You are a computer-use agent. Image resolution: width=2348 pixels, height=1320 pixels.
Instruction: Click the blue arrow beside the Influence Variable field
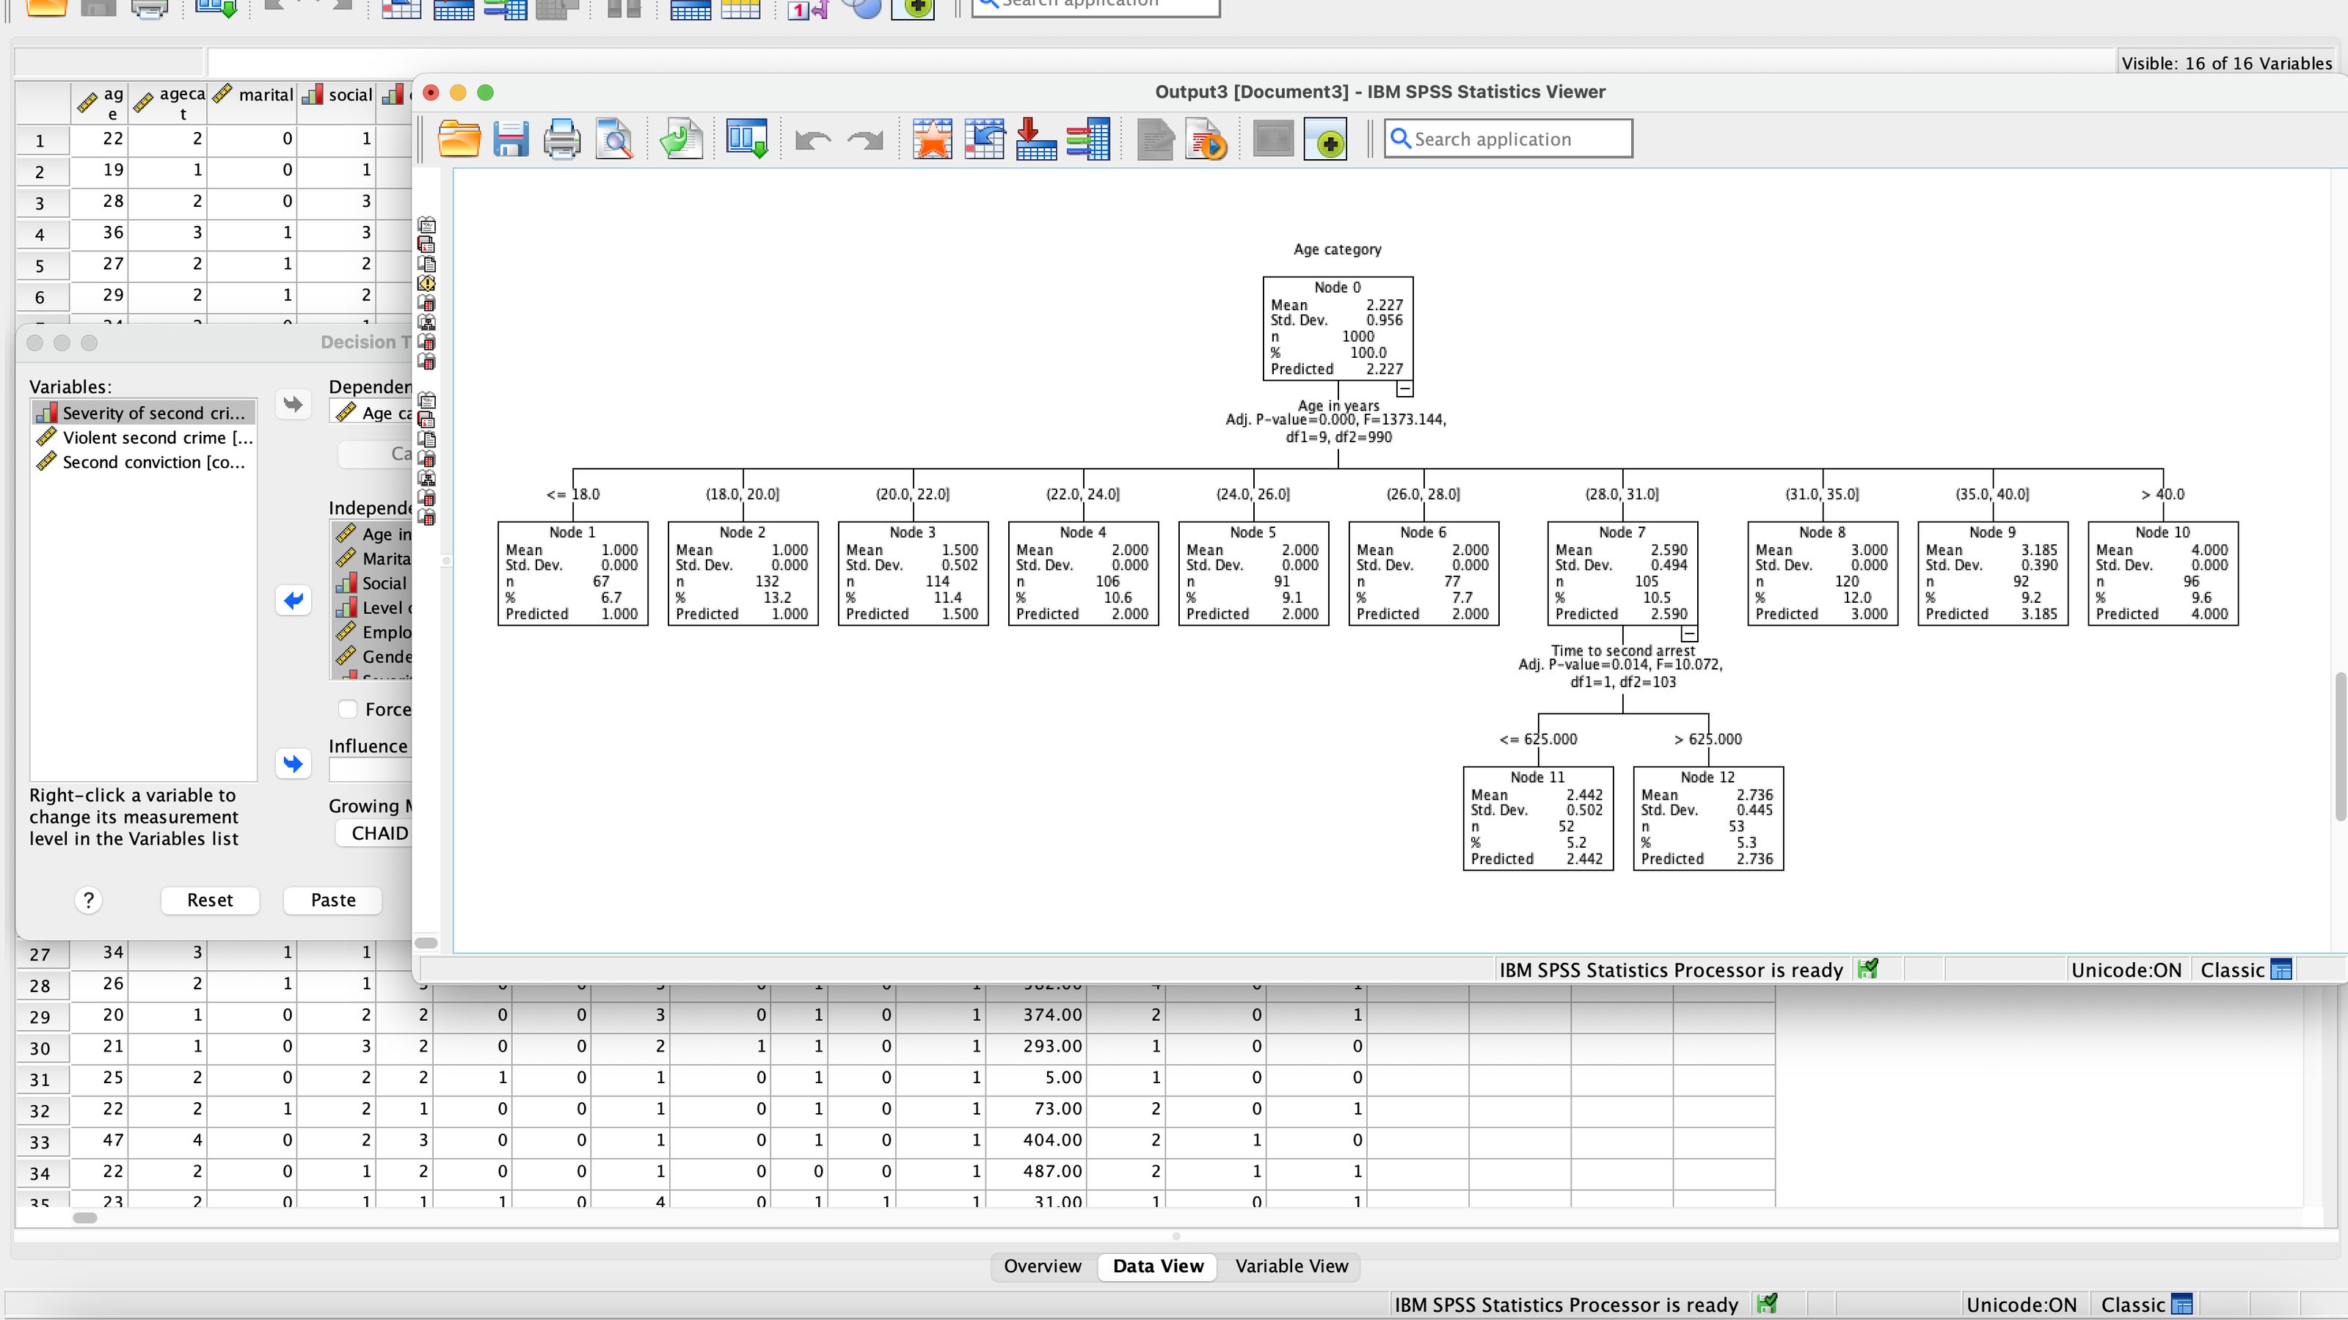pos(293,763)
